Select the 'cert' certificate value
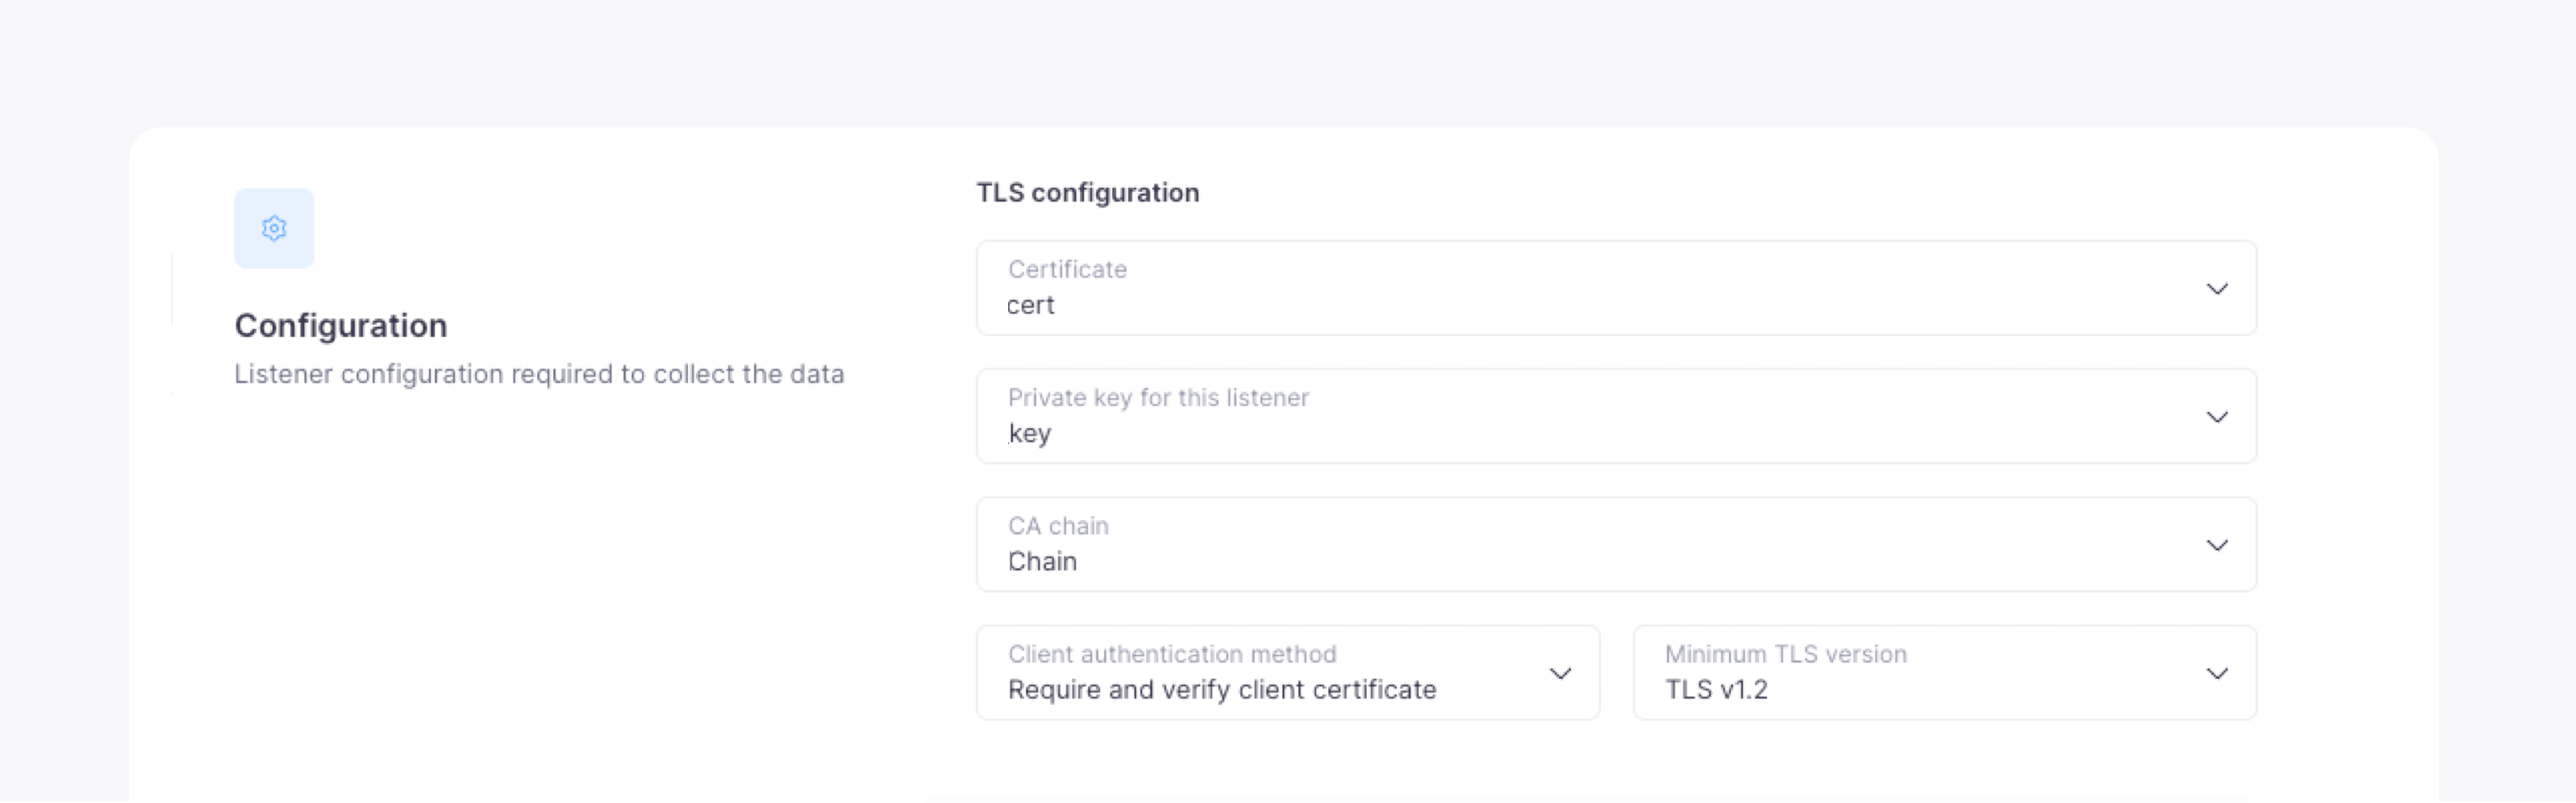Image resolution: width=2576 pixels, height=803 pixels. tap(1030, 306)
